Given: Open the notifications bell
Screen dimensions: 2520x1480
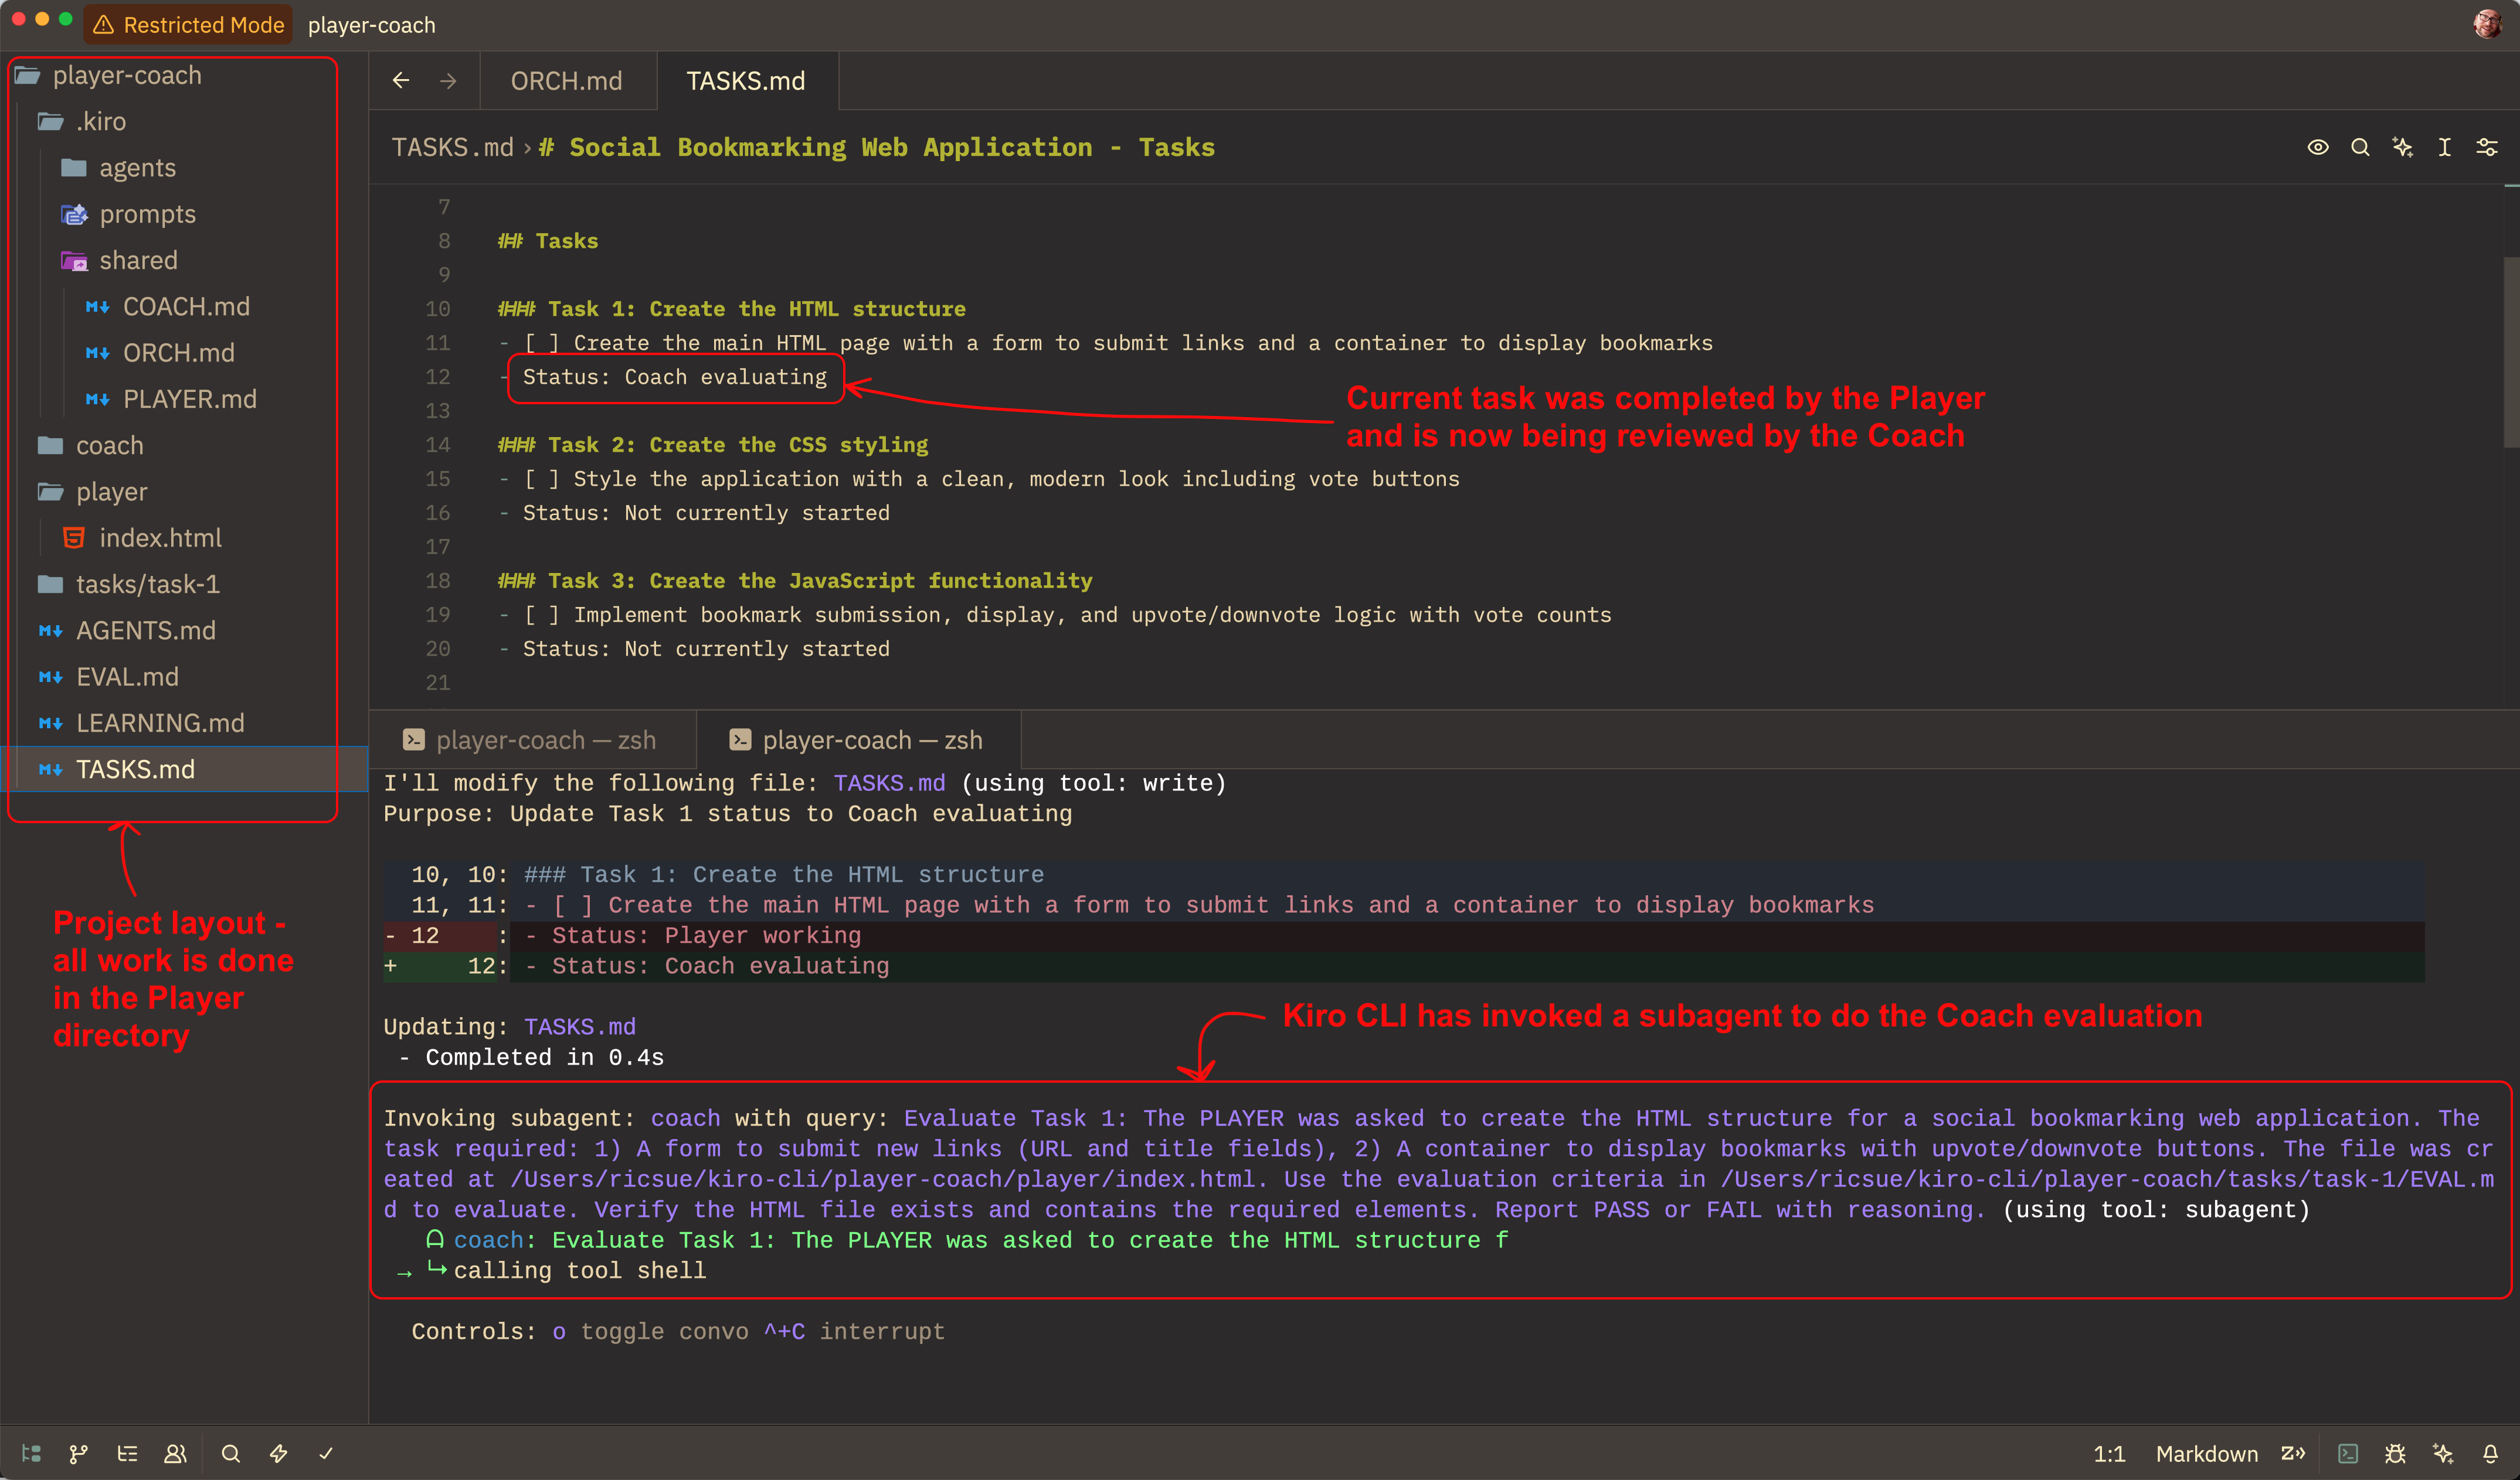Looking at the screenshot, I should [2490, 1453].
